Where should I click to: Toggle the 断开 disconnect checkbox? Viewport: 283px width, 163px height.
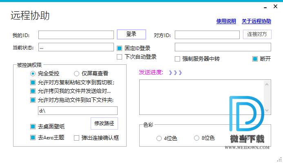[x=255, y=59]
